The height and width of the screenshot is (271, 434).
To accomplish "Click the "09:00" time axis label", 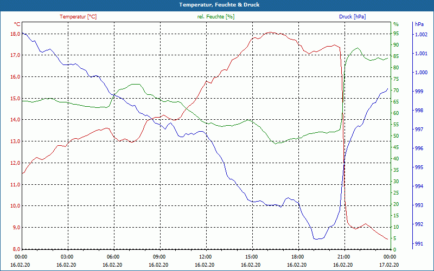I will pyautogui.click(x=159, y=256).
